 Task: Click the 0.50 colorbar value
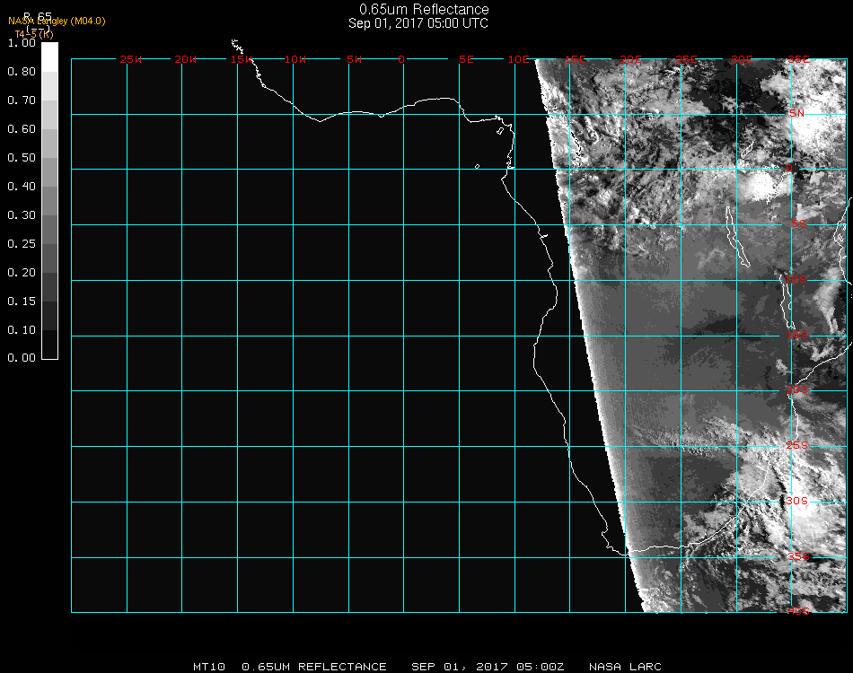(22, 158)
